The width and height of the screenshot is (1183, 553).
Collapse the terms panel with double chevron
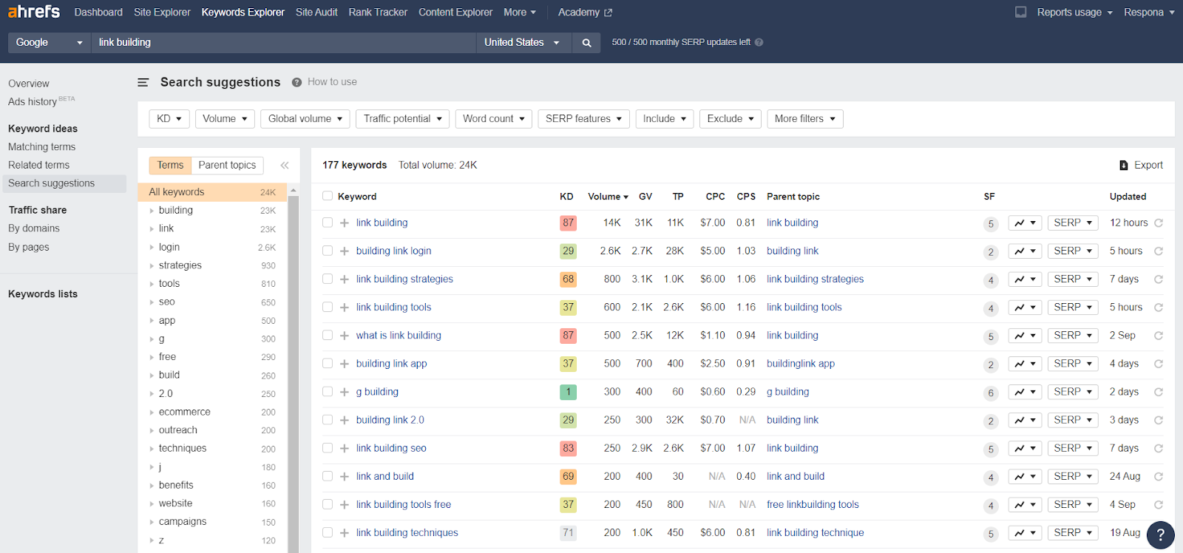pos(285,166)
